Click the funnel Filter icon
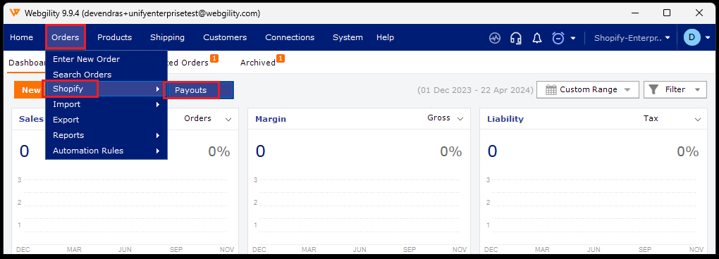This screenshot has width=719, height=259. pyautogui.click(x=654, y=89)
